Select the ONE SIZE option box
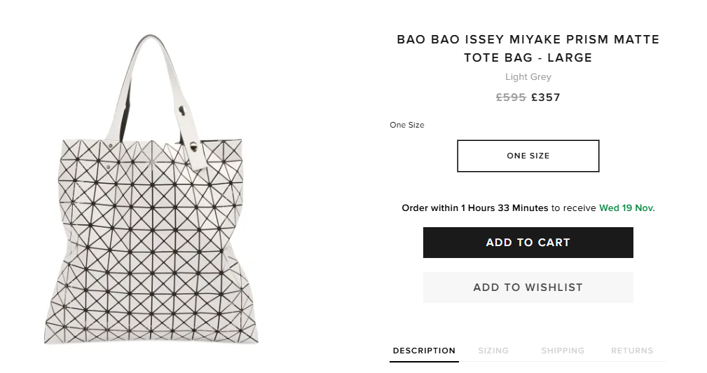707x373 pixels. coord(528,156)
